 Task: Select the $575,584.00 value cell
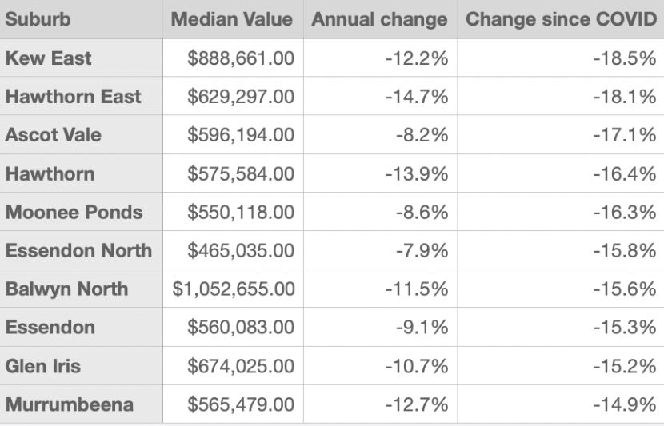click(240, 174)
